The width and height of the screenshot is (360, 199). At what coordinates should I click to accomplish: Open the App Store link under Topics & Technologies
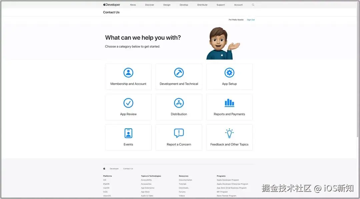[x=145, y=192]
